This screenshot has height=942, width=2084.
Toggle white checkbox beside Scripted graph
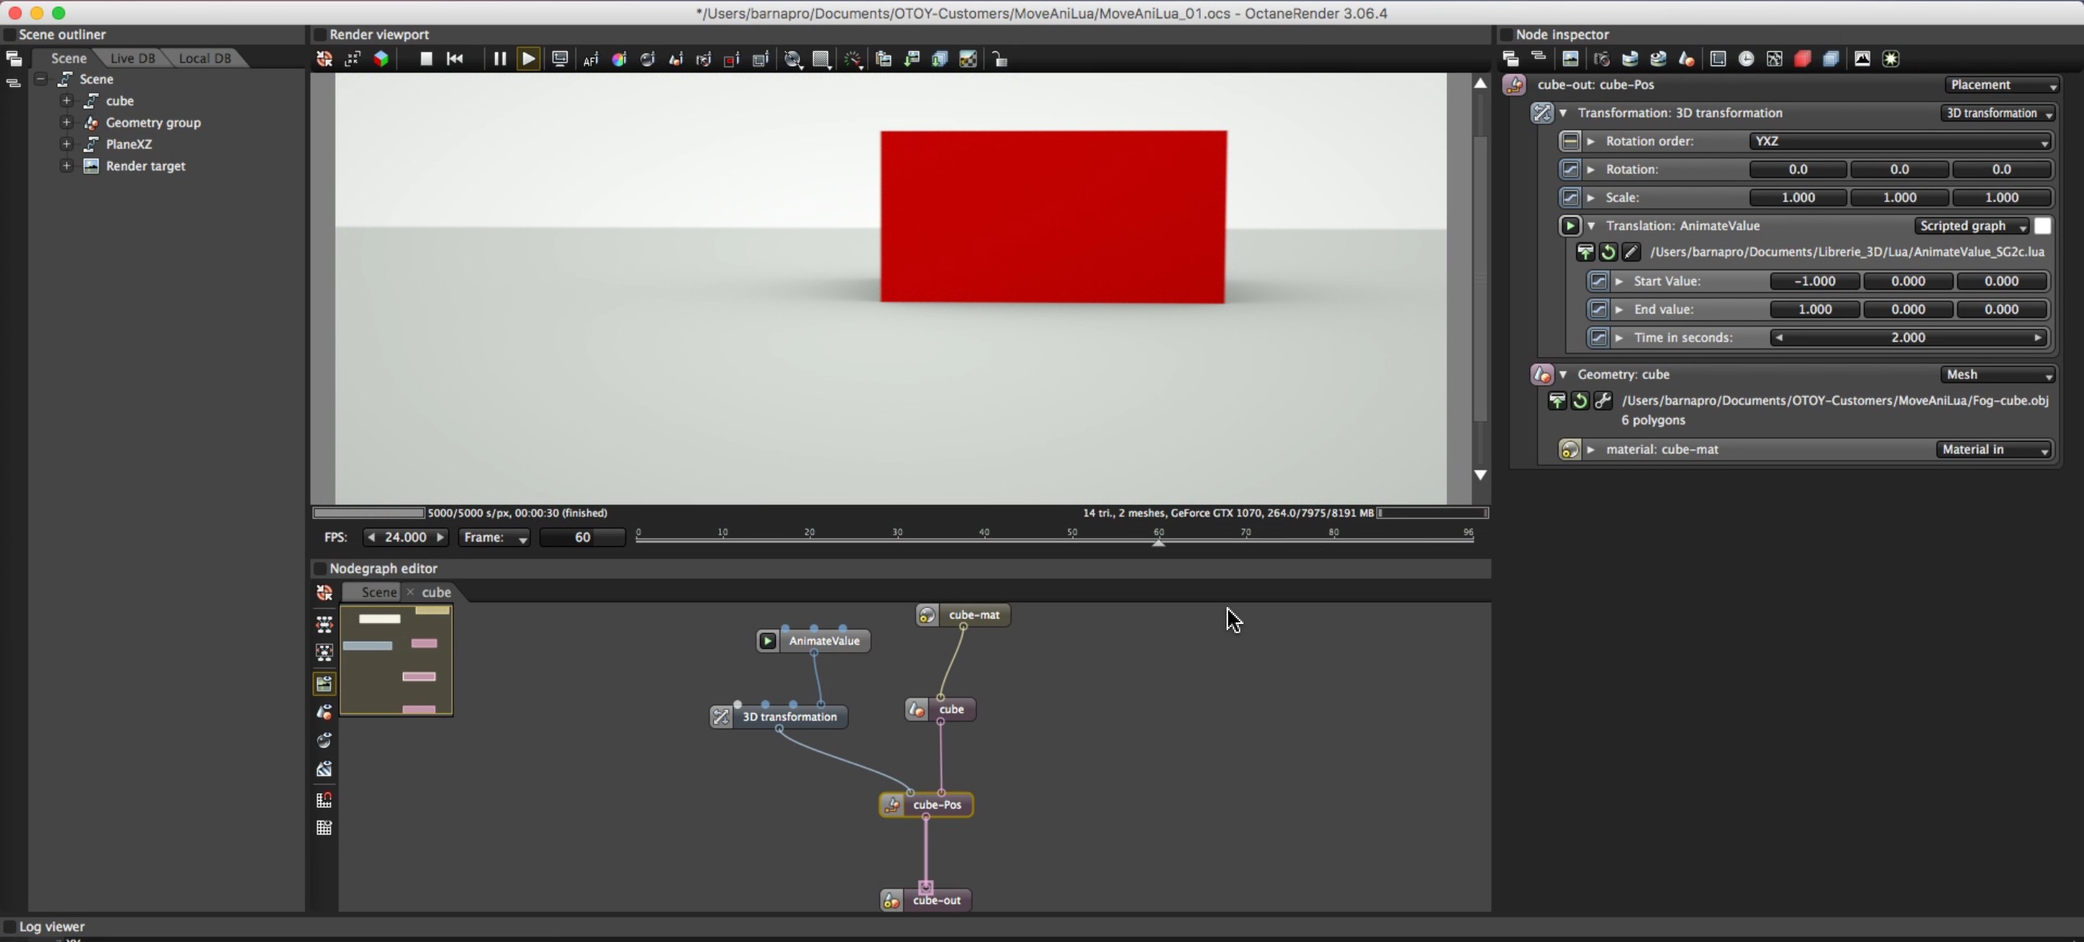[2043, 227]
